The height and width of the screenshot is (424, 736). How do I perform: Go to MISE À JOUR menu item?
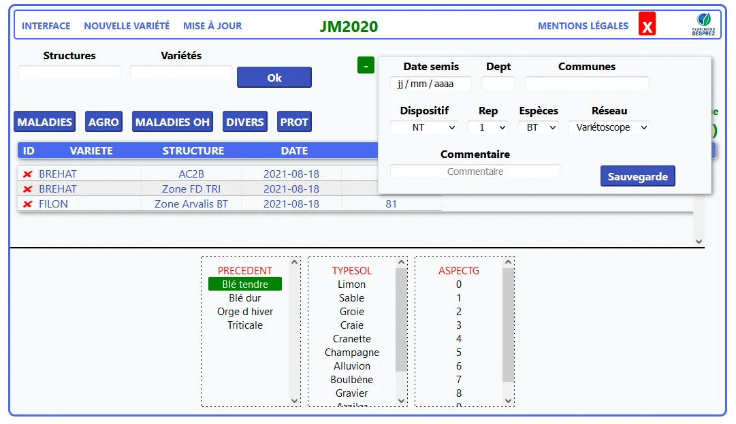pos(212,26)
